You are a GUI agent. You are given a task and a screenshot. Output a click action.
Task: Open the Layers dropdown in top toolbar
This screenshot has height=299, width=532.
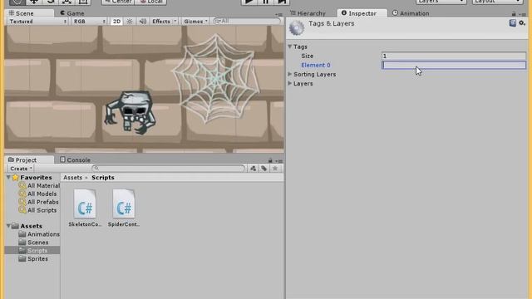[x=441, y=2]
